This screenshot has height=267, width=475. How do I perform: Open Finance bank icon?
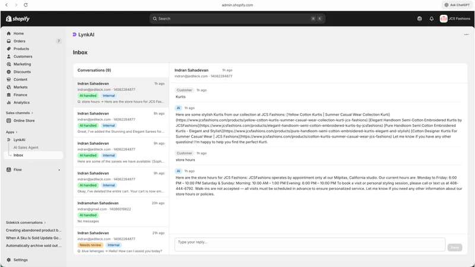8,95
